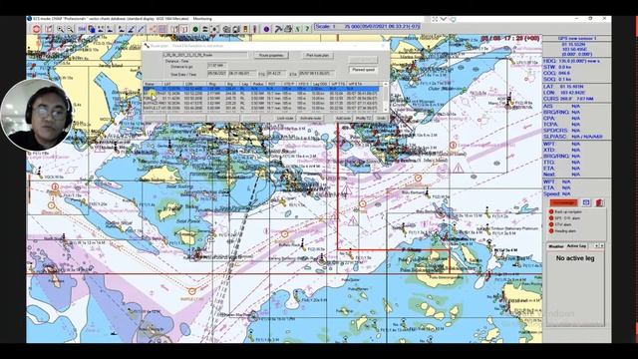
Task: Click the Std display toolbar button
Action: point(82,29)
